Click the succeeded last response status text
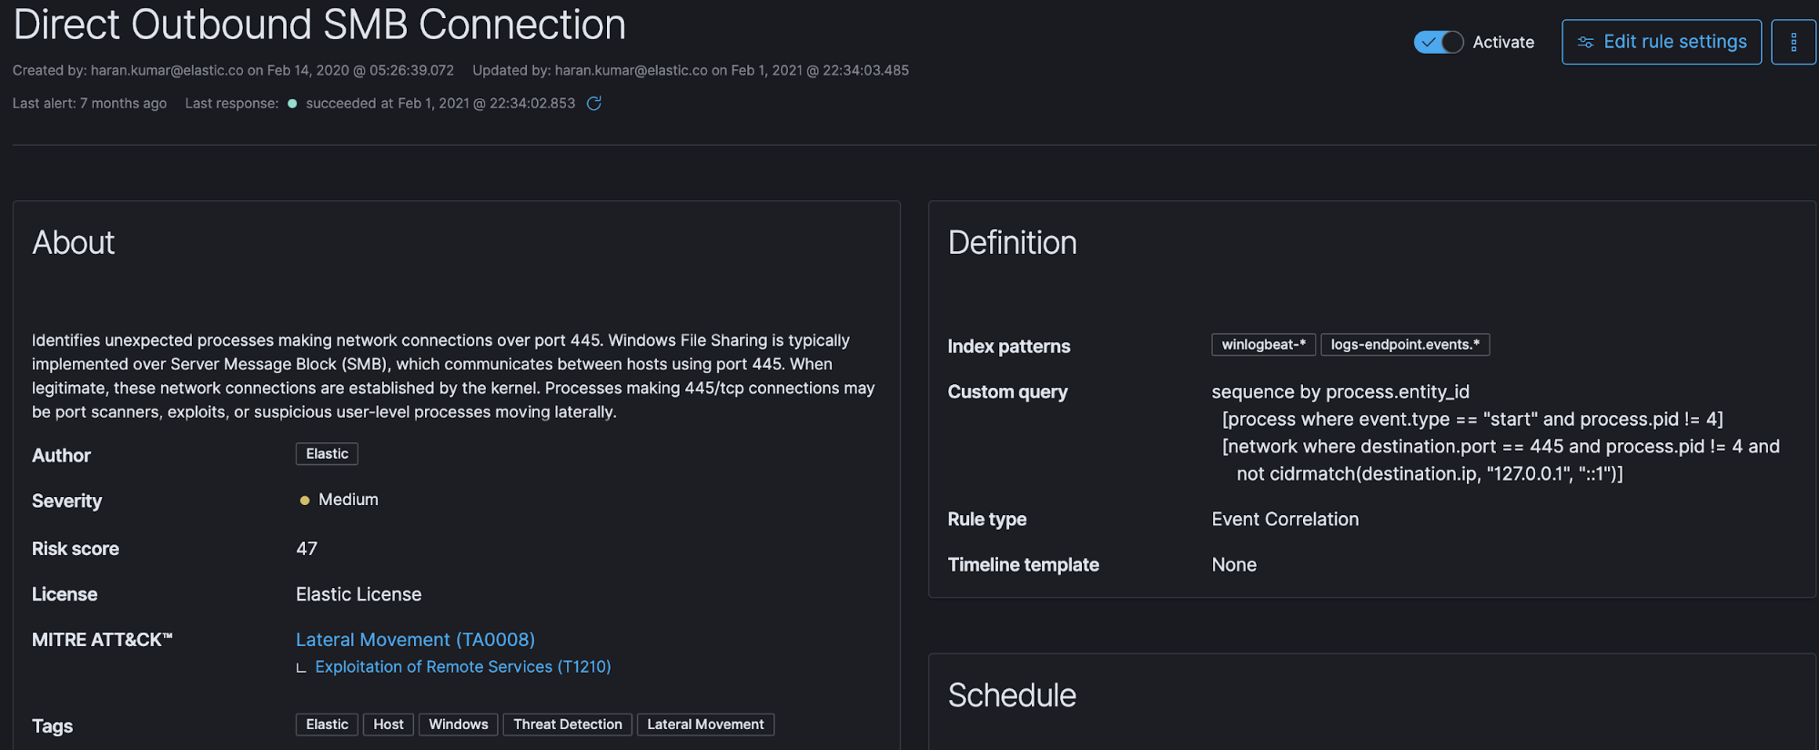 [440, 104]
